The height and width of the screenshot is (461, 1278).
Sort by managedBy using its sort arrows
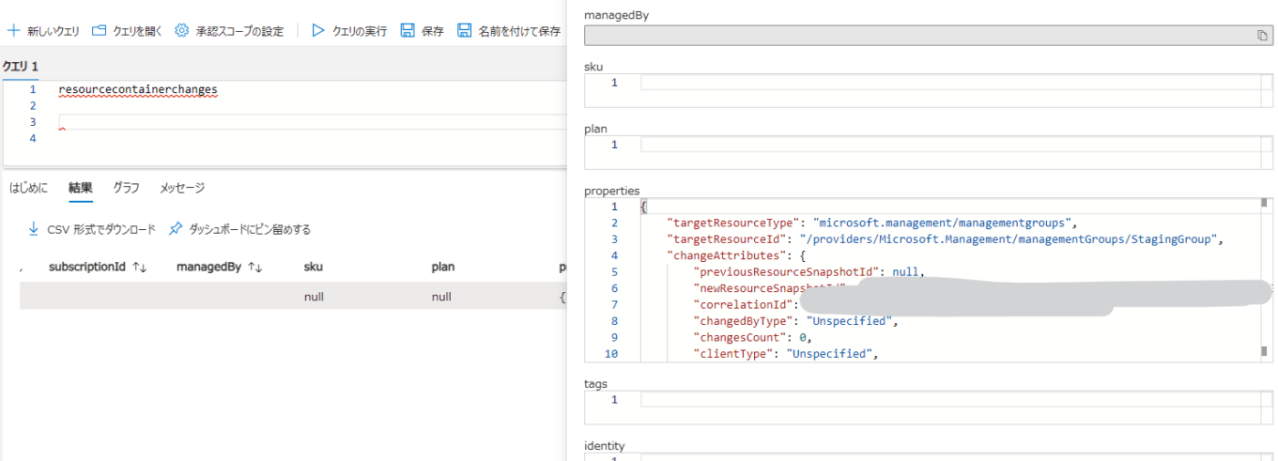pos(256,267)
